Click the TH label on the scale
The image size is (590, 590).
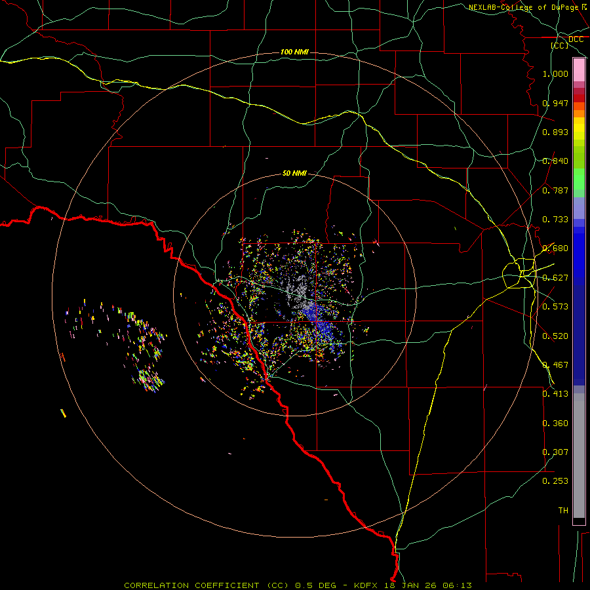tap(563, 511)
